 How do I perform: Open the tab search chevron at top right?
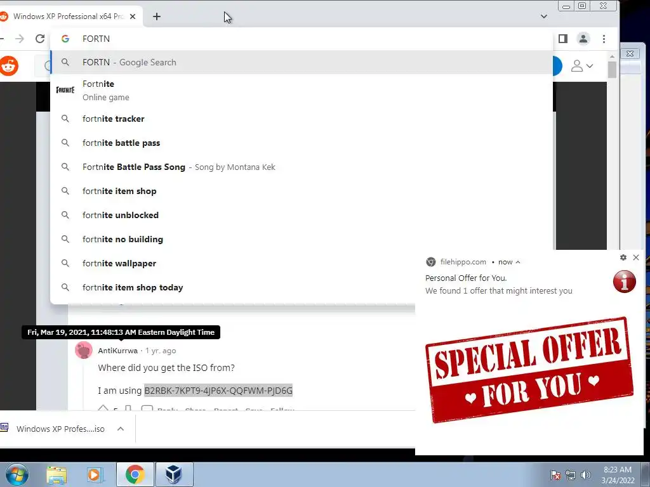tap(544, 16)
